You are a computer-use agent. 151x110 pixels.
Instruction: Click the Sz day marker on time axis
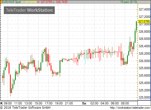[84, 103]
